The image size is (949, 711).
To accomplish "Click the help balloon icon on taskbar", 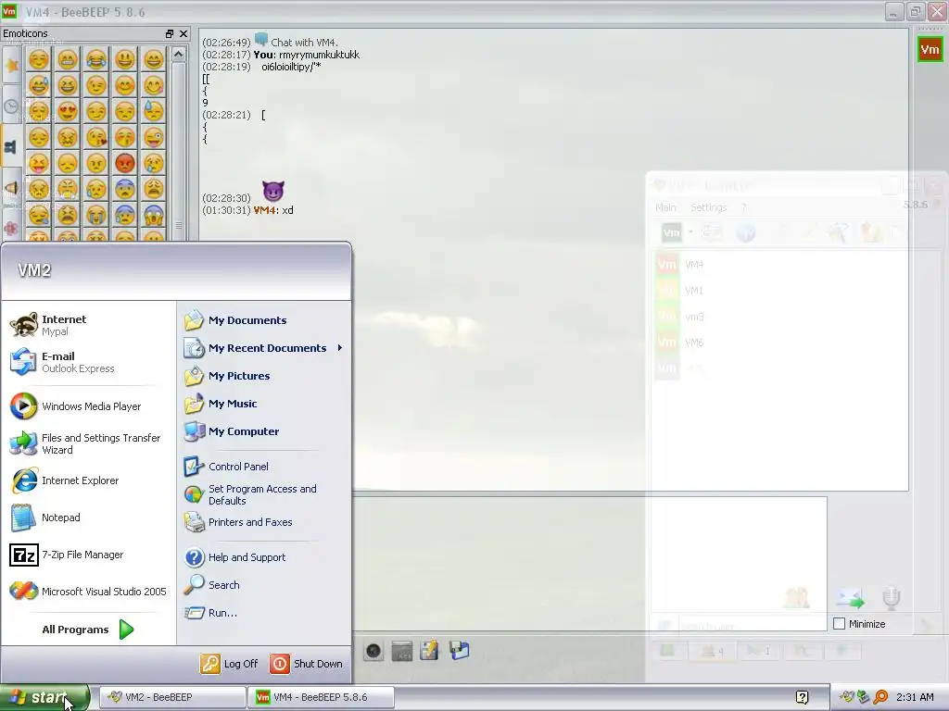I will coord(802,697).
